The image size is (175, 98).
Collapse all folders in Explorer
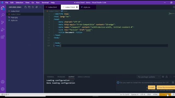[x=37, y=7]
